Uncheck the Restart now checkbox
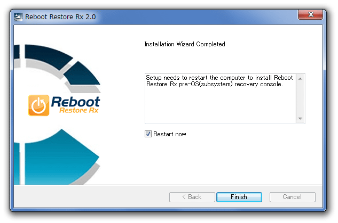 [148, 134]
